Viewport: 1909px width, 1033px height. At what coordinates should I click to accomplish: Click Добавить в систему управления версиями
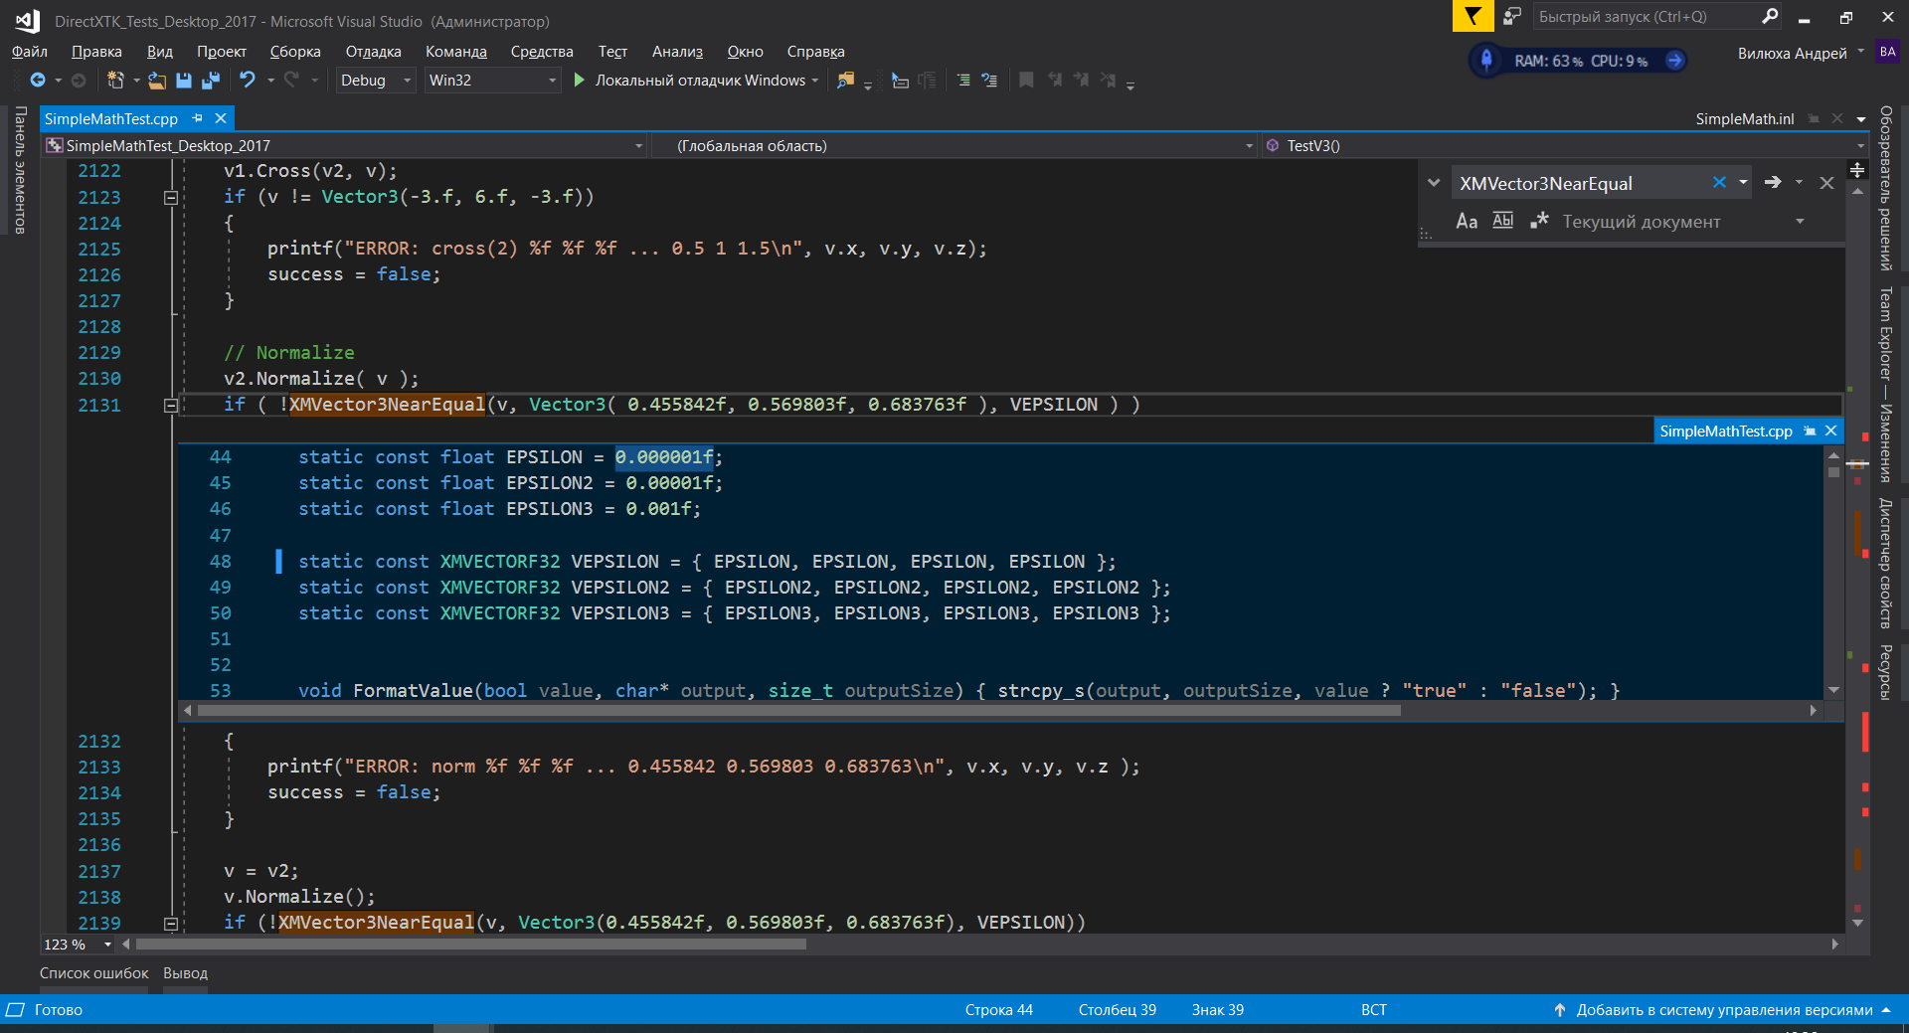coord(1728,1009)
